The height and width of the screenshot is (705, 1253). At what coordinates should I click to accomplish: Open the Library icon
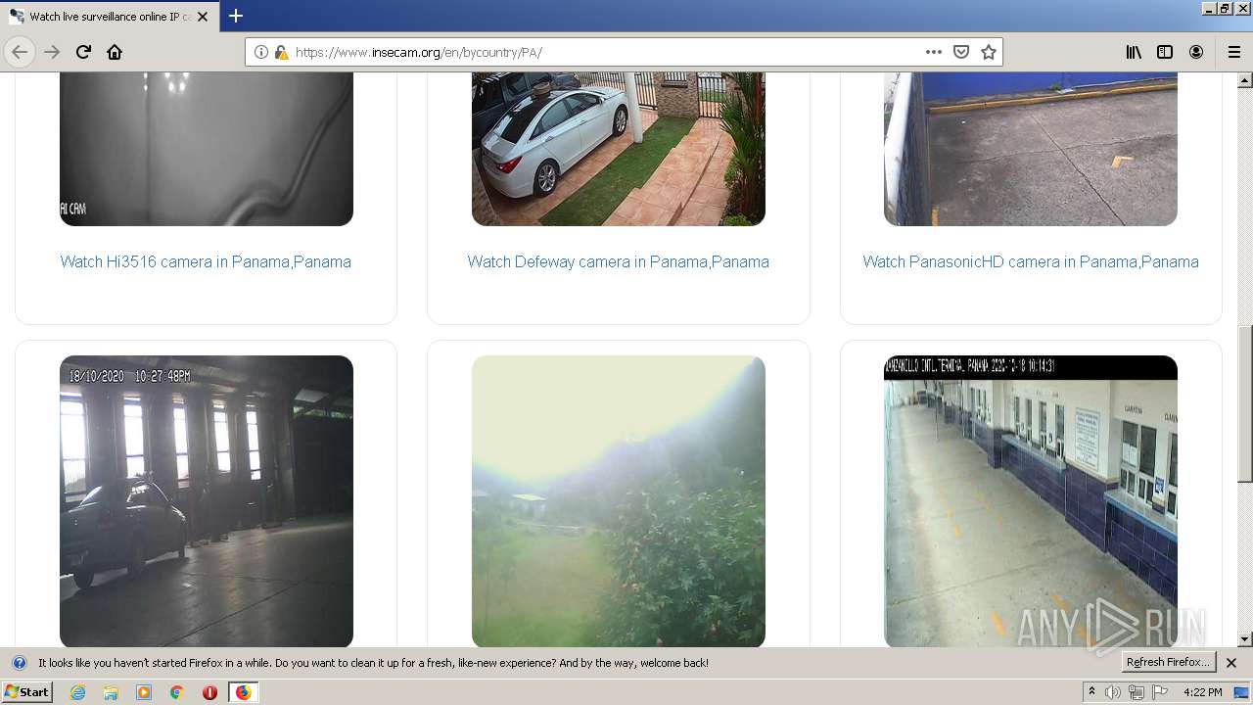pos(1134,52)
